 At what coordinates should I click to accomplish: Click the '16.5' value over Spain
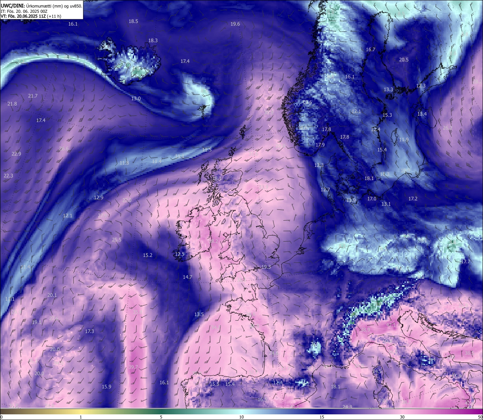tap(262, 400)
